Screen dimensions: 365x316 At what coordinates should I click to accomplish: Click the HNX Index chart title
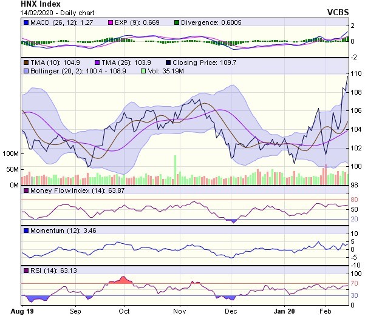24,4
